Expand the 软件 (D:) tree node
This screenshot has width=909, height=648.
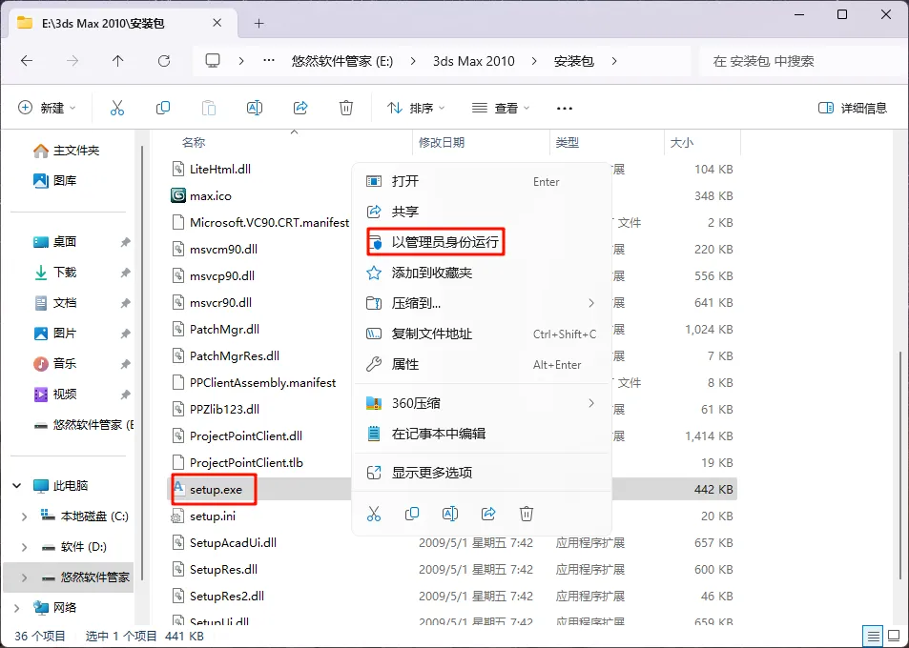[x=24, y=547]
